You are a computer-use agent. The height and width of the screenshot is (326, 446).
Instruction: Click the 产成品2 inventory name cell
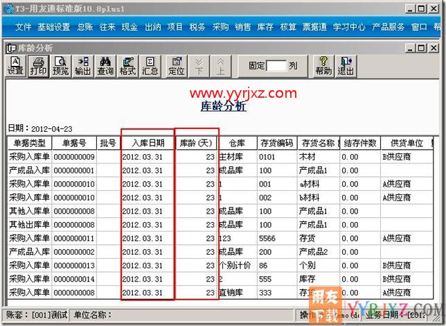(319, 252)
